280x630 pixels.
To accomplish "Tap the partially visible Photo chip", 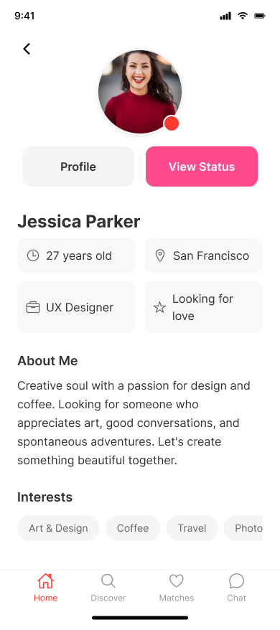I will (x=243, y=528).
